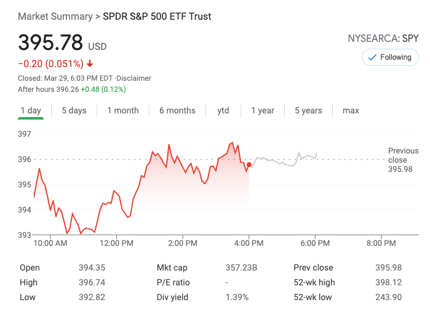Click the gray after-hours line

click(x=283, y=163)
